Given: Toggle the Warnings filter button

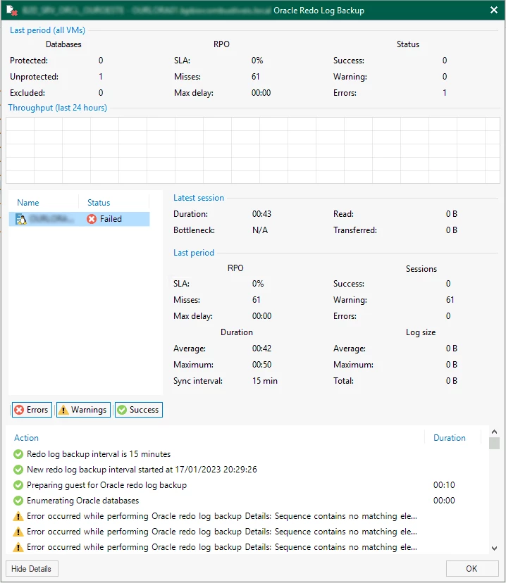Looking at the screenshot, I should tap(83, 410).
